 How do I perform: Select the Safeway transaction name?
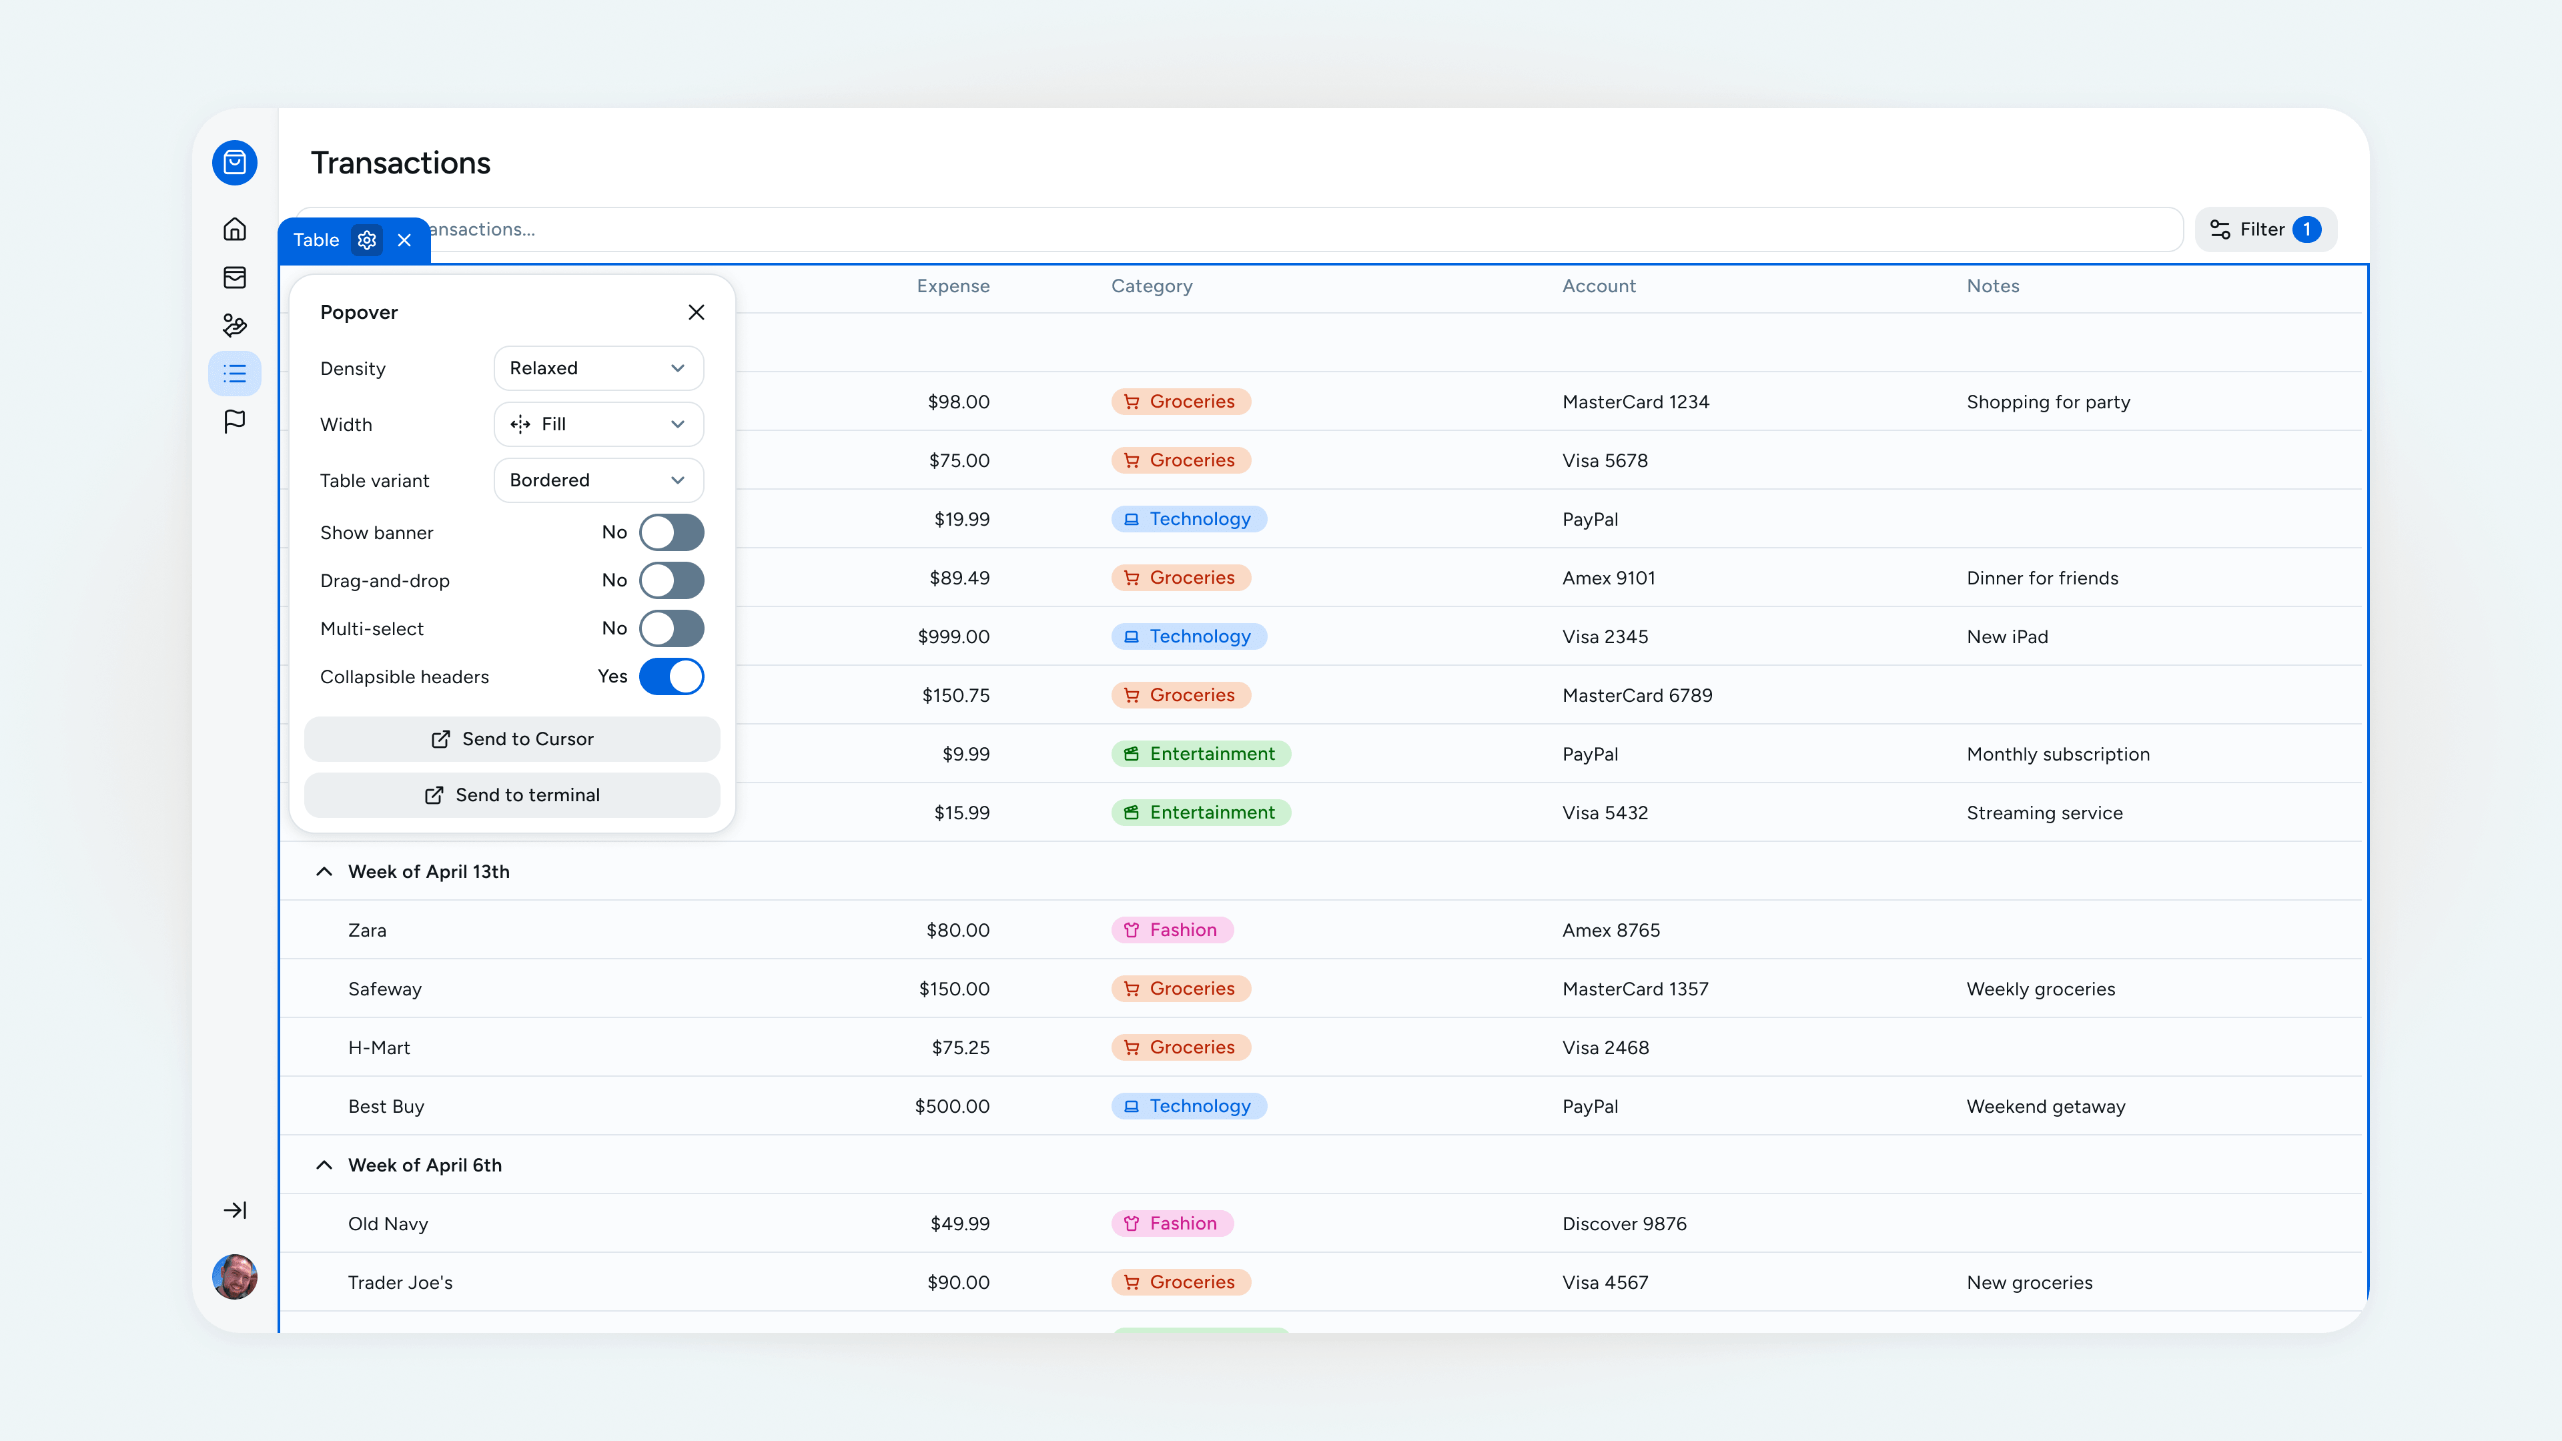[385, 989]
